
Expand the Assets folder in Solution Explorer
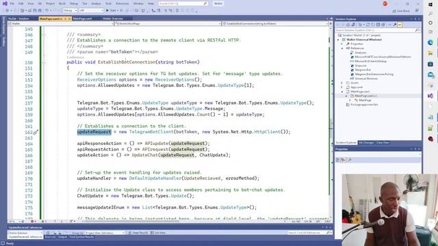[342, 83]
